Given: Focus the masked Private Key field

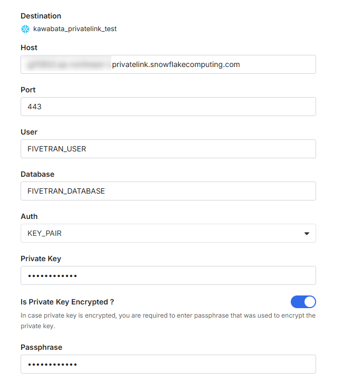Looking at the screenshot, I should 168,275.
